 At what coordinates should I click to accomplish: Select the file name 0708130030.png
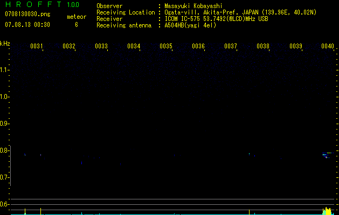click(27, 14)
